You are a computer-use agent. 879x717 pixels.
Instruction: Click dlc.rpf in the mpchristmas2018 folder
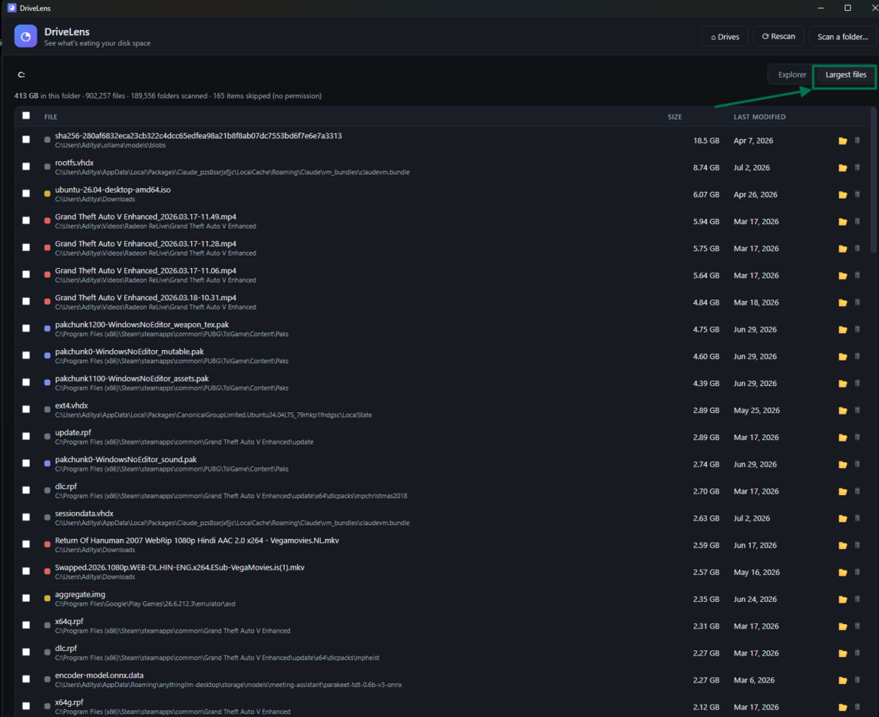pos(66,486)
